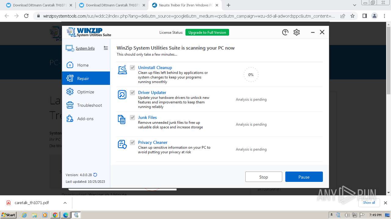Click the PDF icon of caretalk_th1071.pdf
The image size is (391, 219).
(x=9, y=203)
